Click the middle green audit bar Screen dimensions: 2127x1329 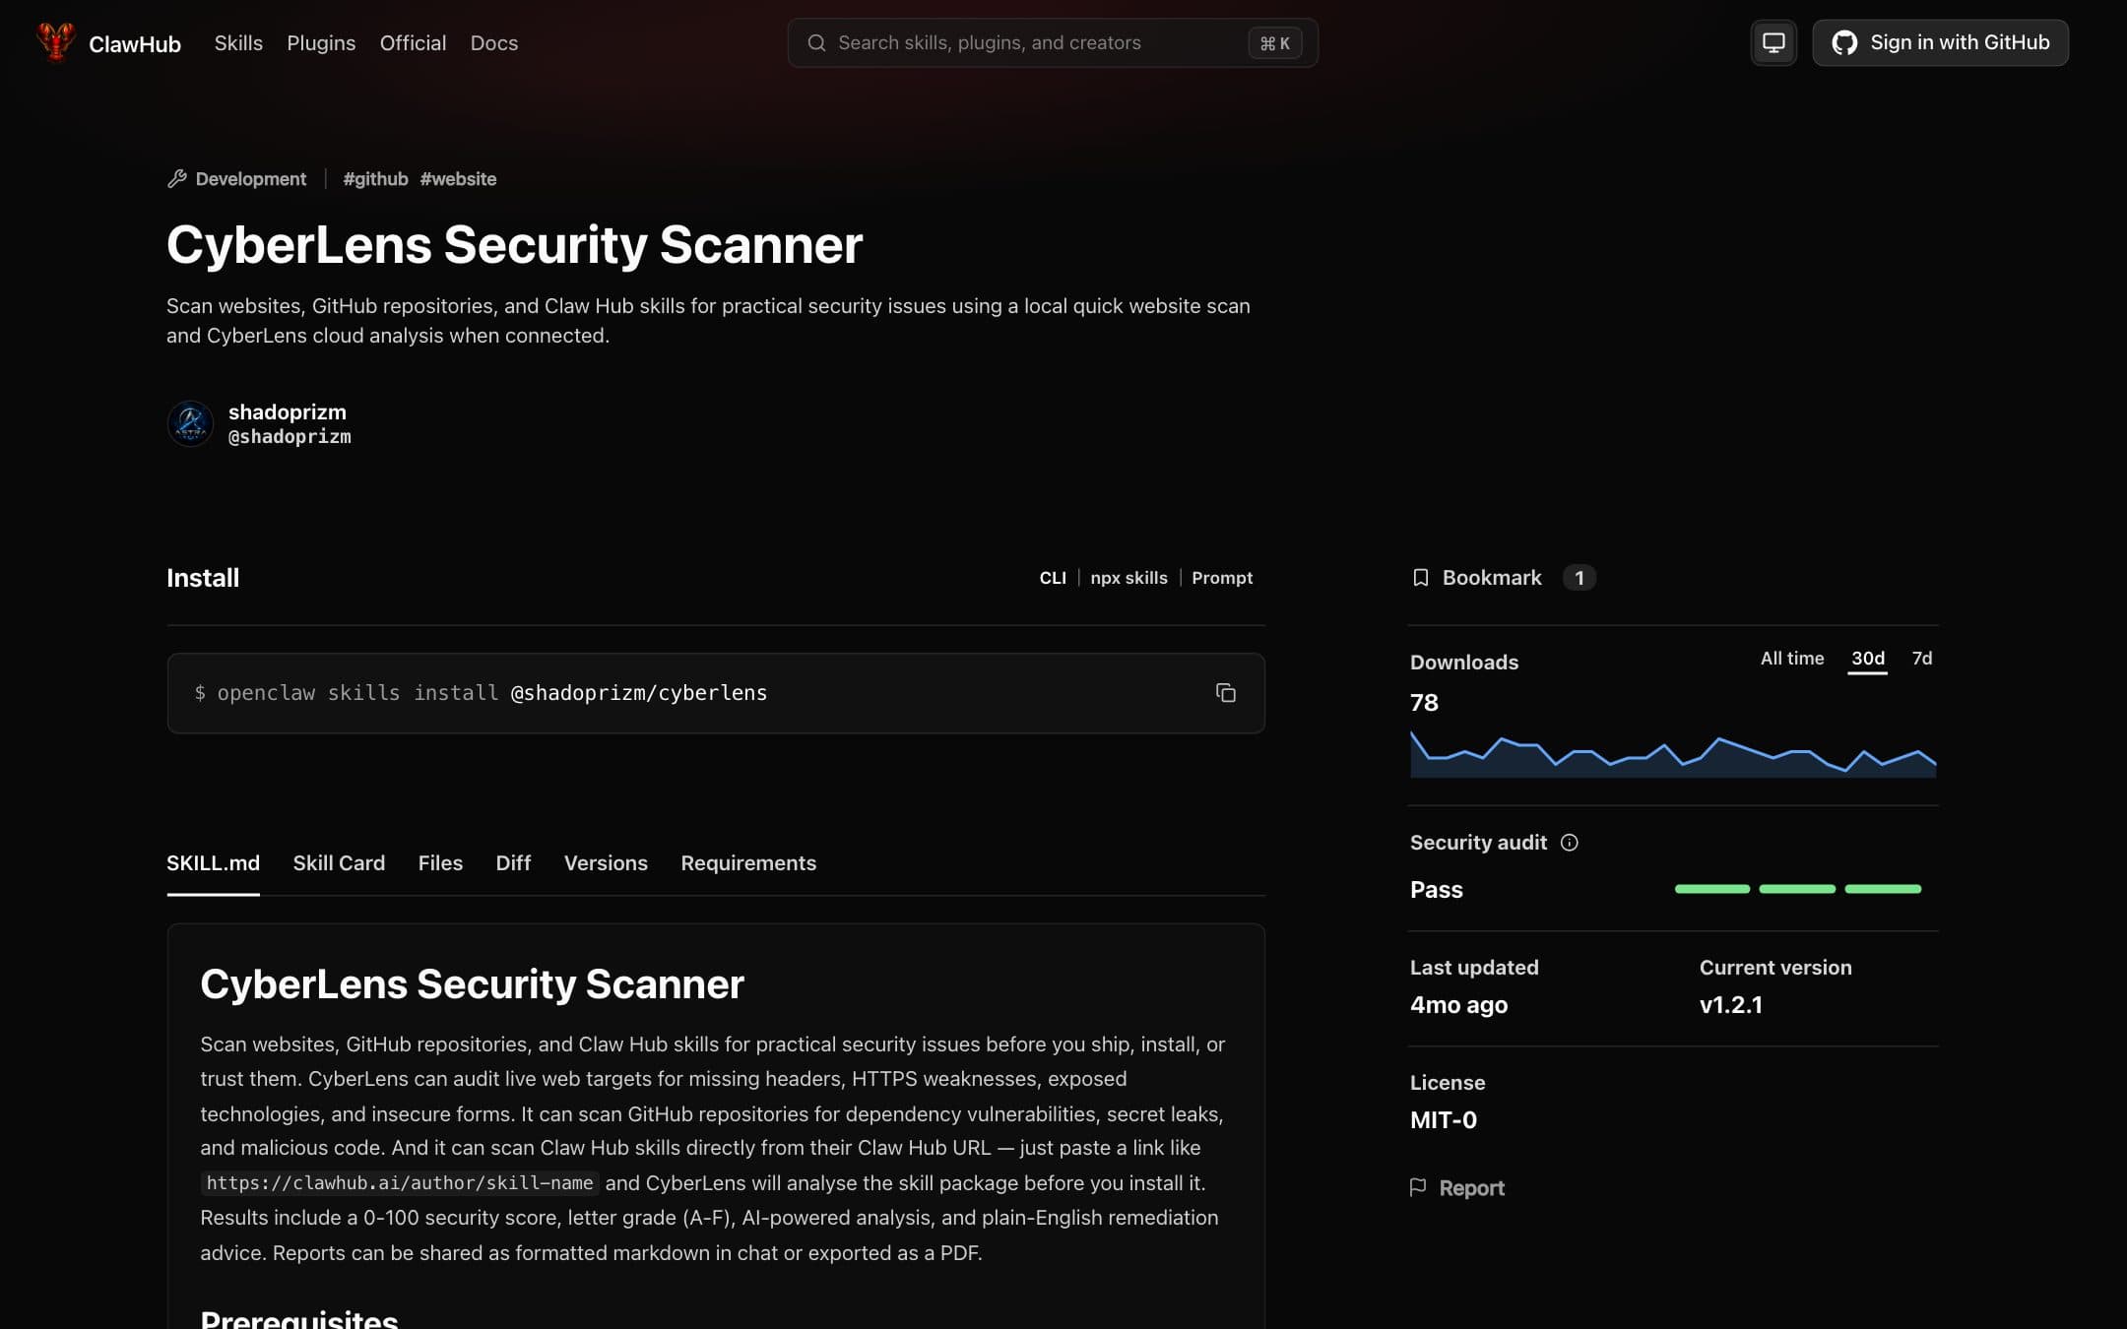click(x=1797, y=889)
